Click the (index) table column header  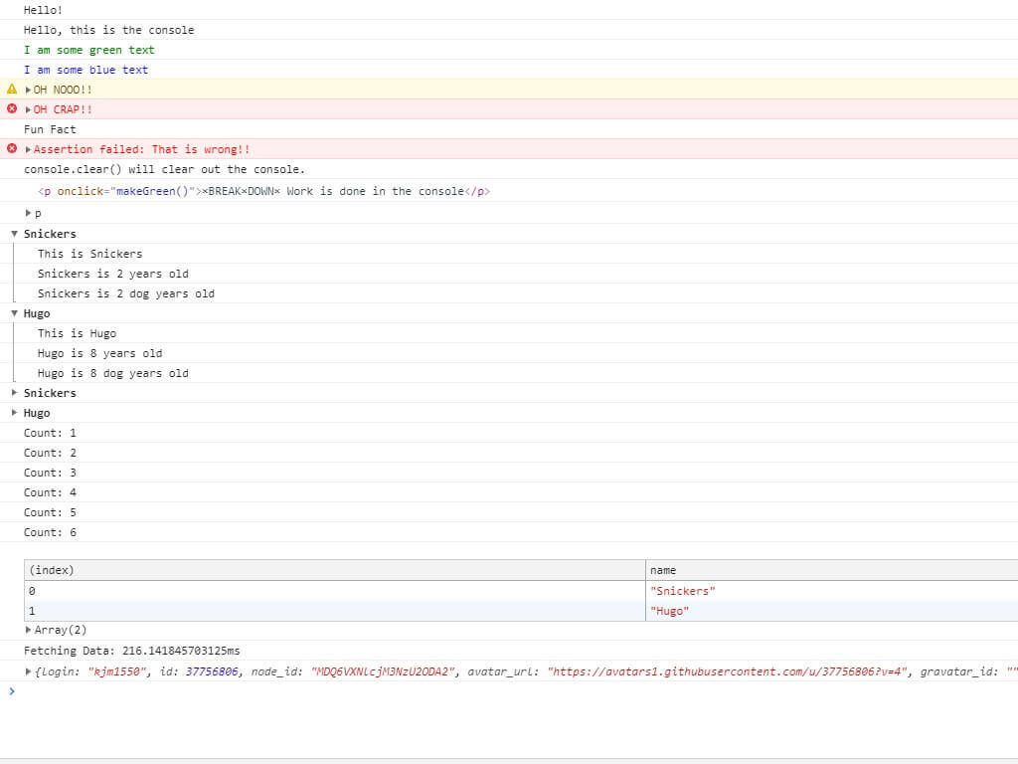coord(335,570)
